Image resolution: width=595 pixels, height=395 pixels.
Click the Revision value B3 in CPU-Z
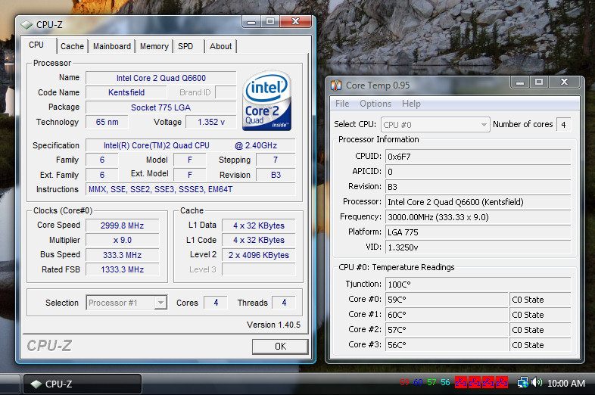pyautogui.click(x=276, y=175)
